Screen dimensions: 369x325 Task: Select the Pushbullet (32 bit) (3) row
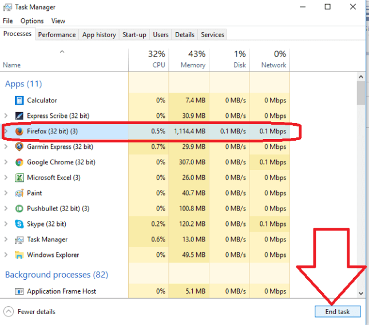click(145, 209)
